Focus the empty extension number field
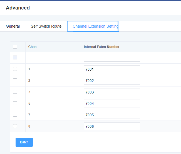 112,58
